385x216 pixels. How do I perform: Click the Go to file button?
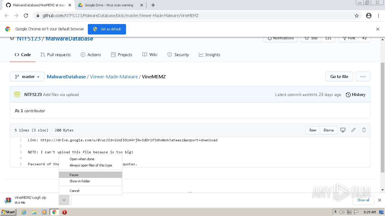(339, 76)
